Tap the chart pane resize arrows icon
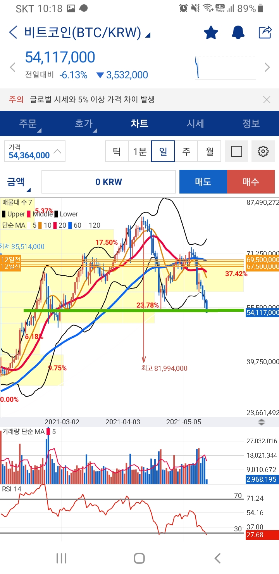The width and height of the screenshot is (279, 574). pyautogui.click(x=262, y=422)
